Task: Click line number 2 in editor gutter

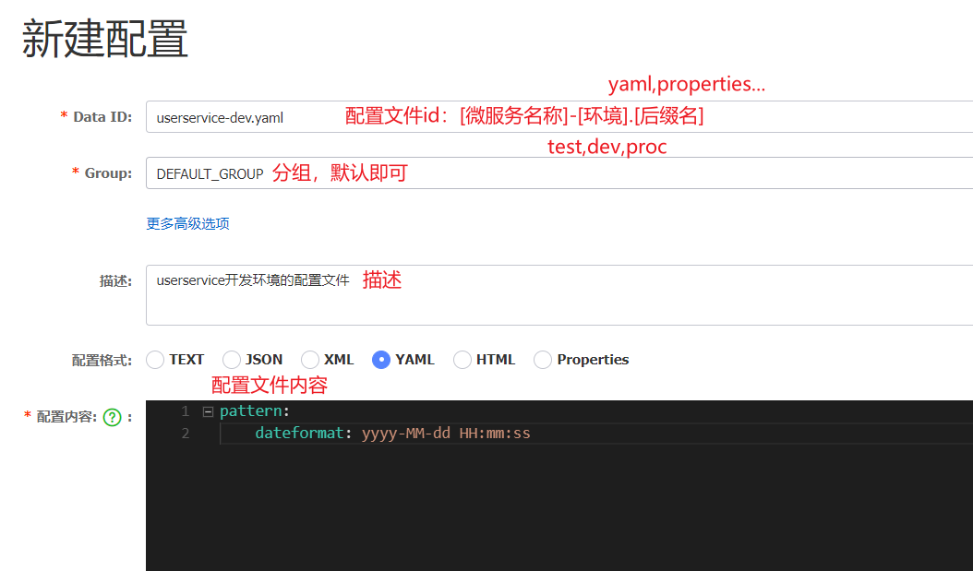Action: pos(186,433)
